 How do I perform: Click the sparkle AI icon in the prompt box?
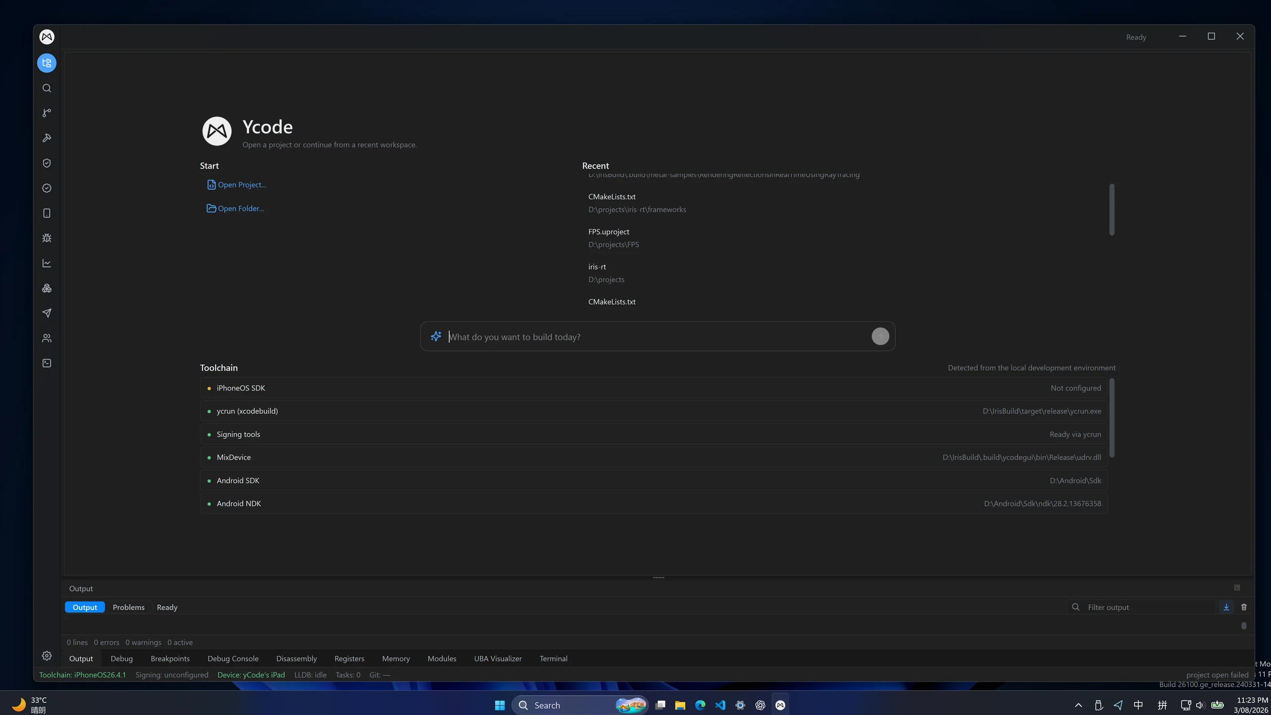click(436, 336)
